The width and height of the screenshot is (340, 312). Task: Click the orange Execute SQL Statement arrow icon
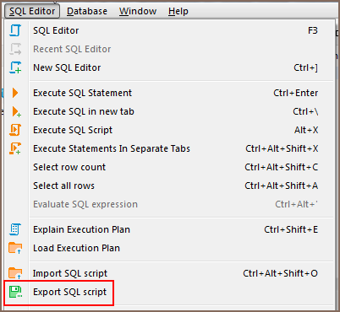click(x=15, y=93)
